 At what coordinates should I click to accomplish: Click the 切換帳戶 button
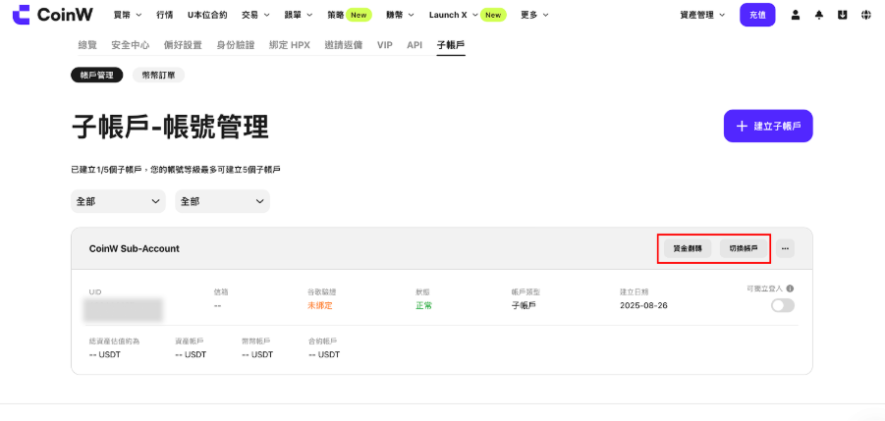[x=744, y=248]
